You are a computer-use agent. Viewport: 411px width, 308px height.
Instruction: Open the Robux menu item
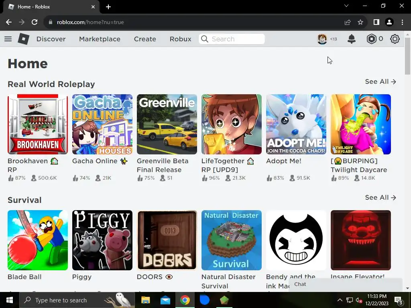click(180, 39)
